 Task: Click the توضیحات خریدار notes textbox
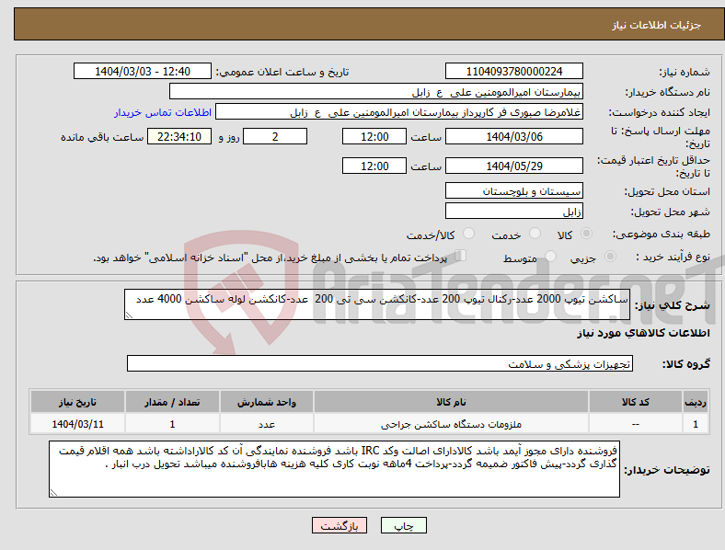point(334,469)
